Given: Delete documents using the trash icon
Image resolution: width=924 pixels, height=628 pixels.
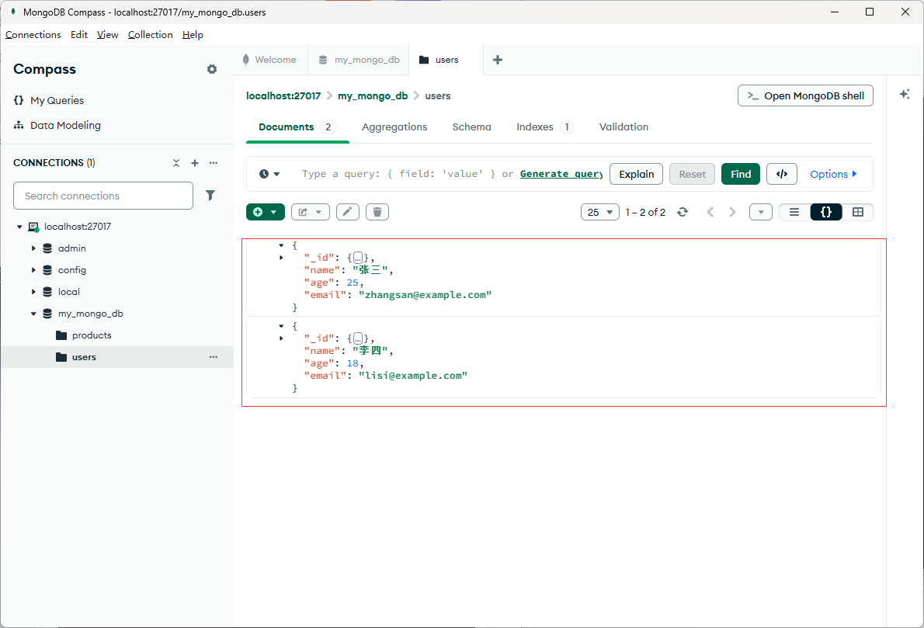Looking at the screenshot, I should pyautogui.click(x=377, y=211).
